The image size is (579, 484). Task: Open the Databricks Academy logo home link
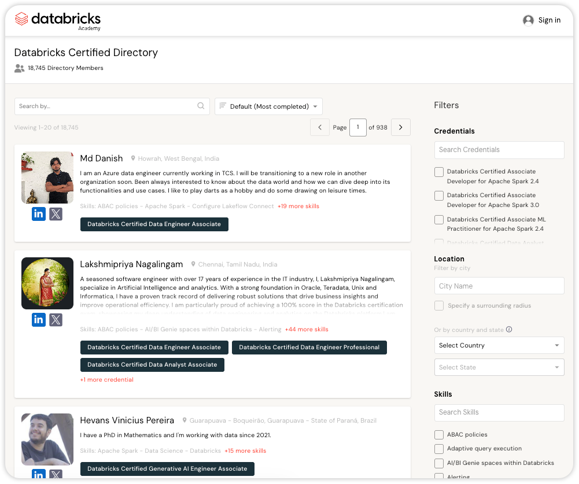[x=58, y=21]
